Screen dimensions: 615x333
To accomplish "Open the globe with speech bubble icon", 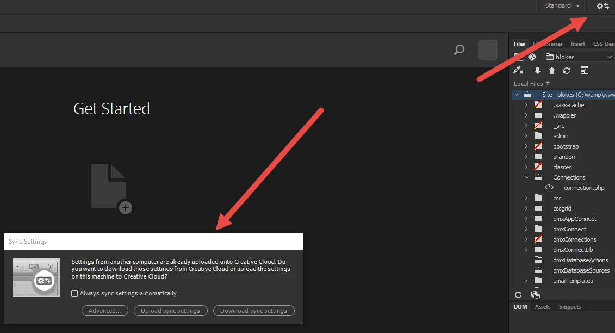I will click(535, 295).
